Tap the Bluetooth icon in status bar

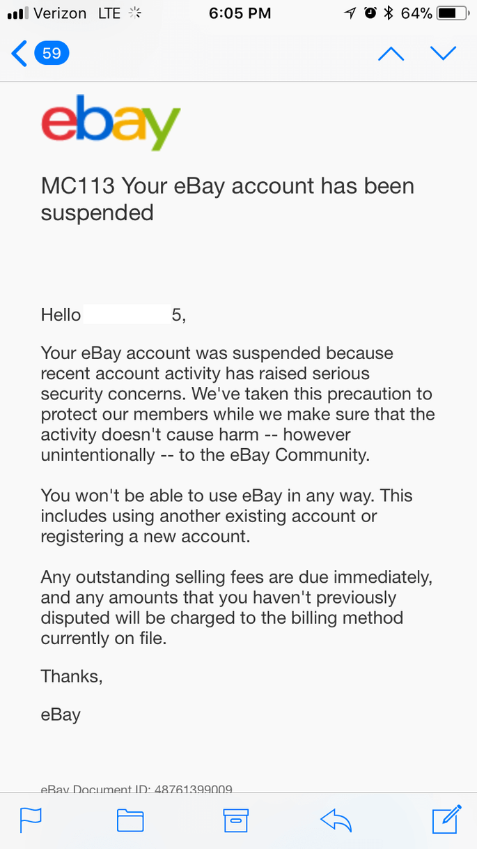tap(389, 13)
